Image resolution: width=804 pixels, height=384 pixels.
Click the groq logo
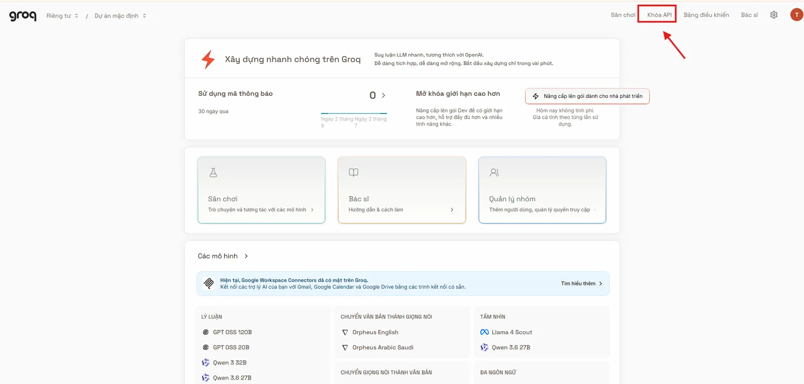click(x=23, y=16)
